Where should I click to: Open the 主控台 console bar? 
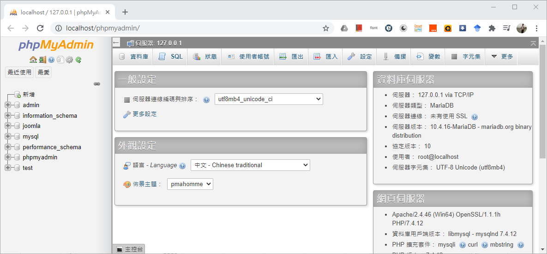click(x=129, y=249)
